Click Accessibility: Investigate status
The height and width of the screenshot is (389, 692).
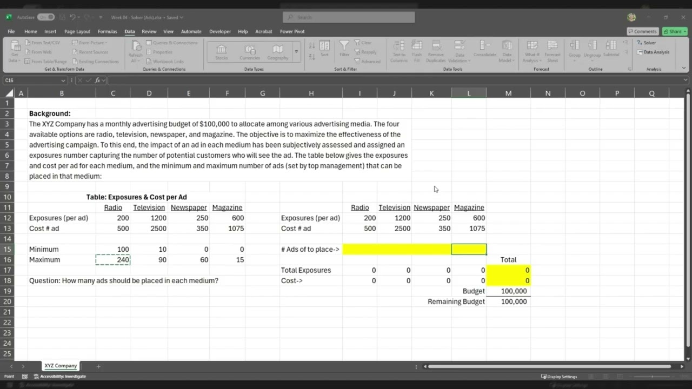(x=59, y=376)
